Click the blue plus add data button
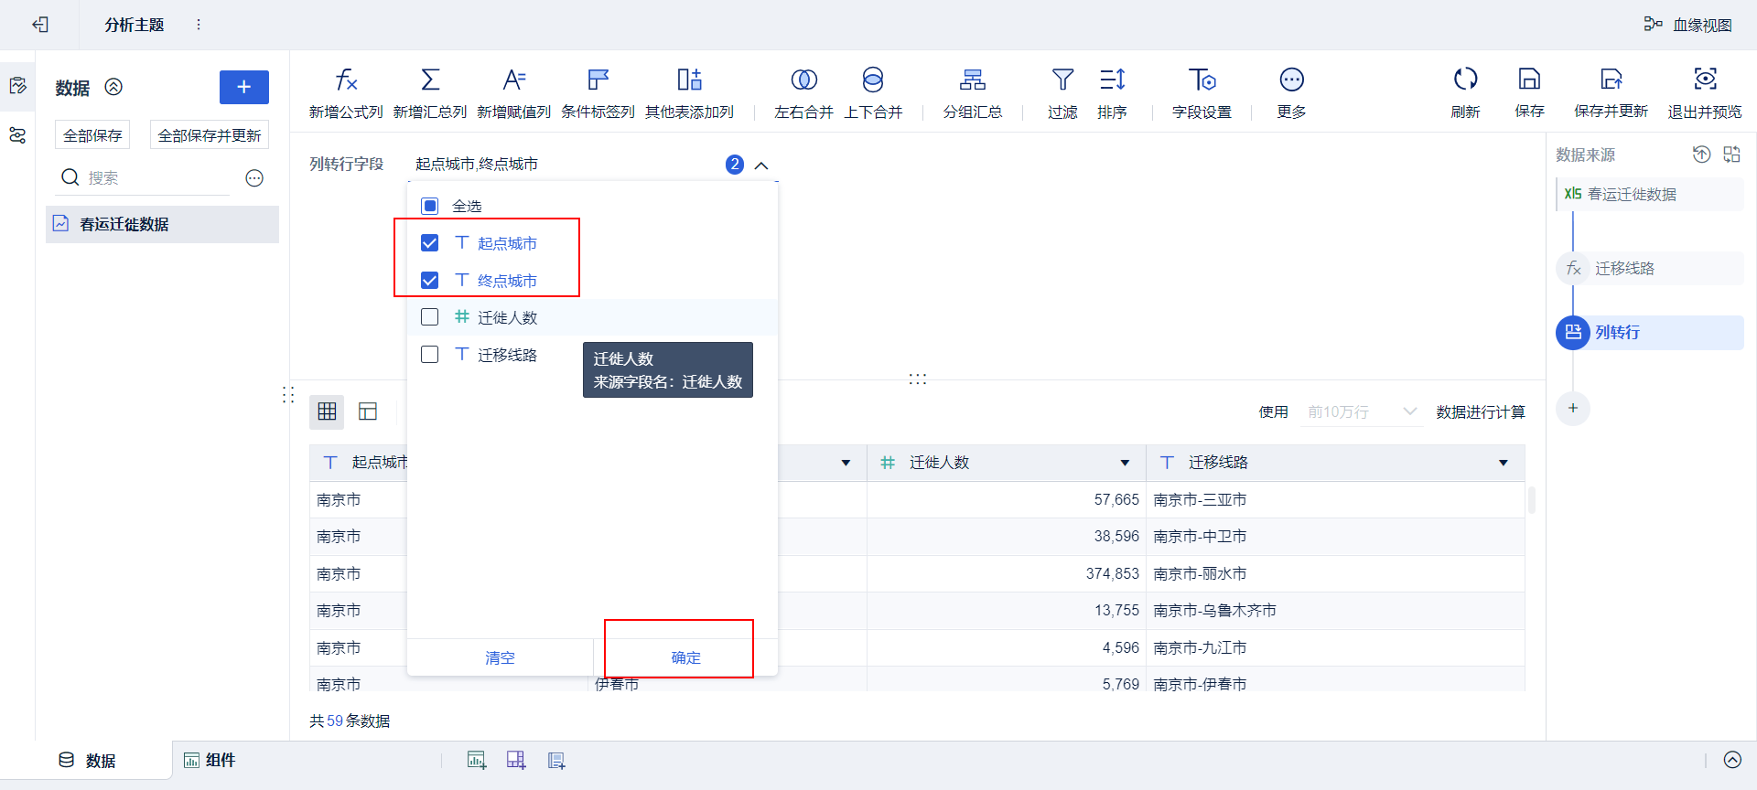This screenshot has height=790, width=1757. [x=244, y=87]
